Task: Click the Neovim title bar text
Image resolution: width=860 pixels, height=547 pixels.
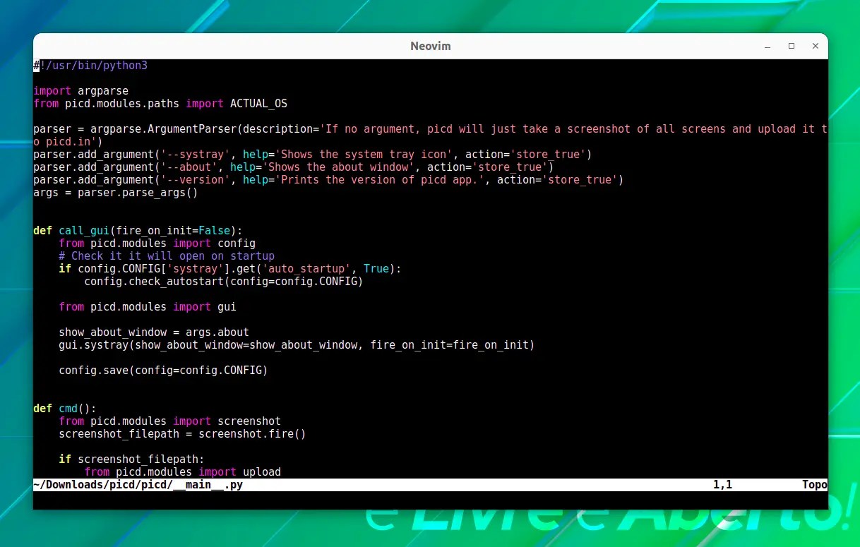Action: pyautogui.click(x=430, y=46)
